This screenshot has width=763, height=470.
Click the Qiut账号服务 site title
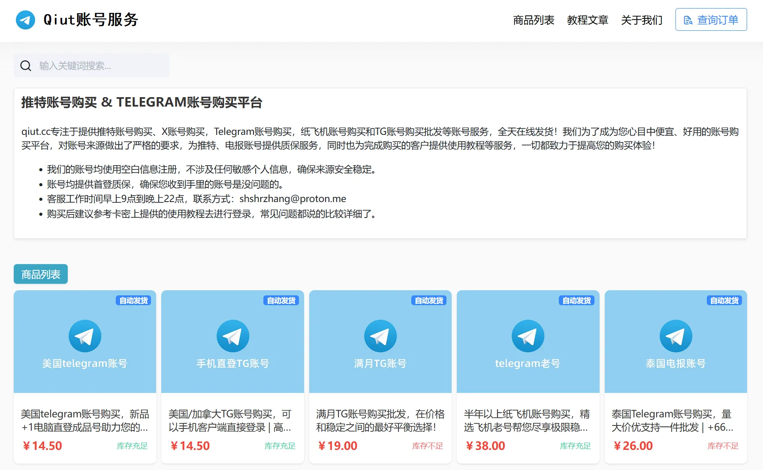[91, 20]
